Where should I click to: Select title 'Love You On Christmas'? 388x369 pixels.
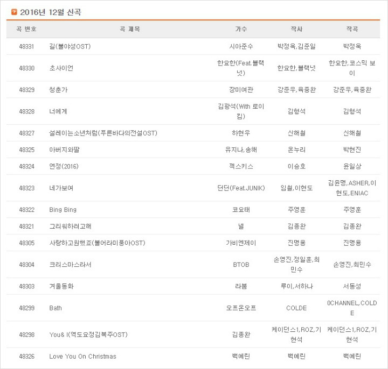[82, 357]
